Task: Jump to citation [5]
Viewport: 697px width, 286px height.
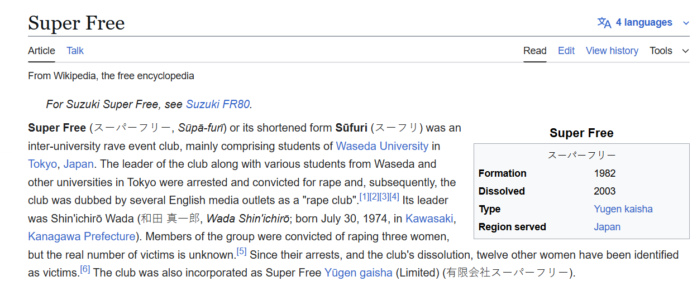Action: (241, 251)
